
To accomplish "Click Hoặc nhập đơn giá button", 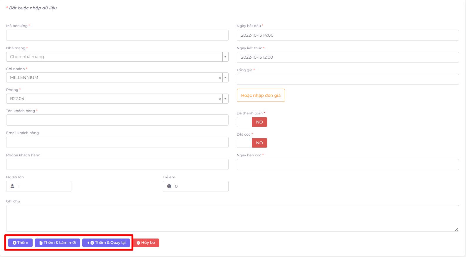I will [261, 95].
